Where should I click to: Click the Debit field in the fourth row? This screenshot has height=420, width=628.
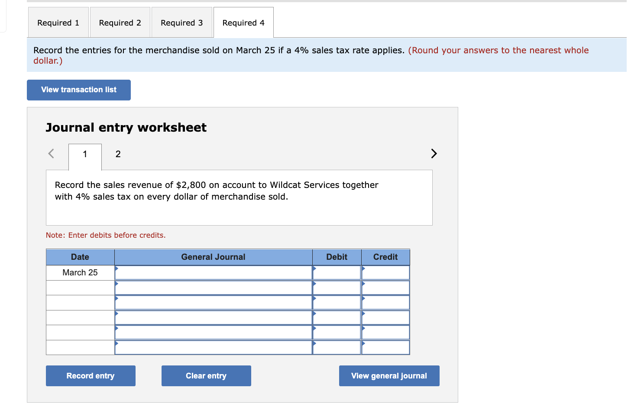pyautogui.click(x=337, y=318)
